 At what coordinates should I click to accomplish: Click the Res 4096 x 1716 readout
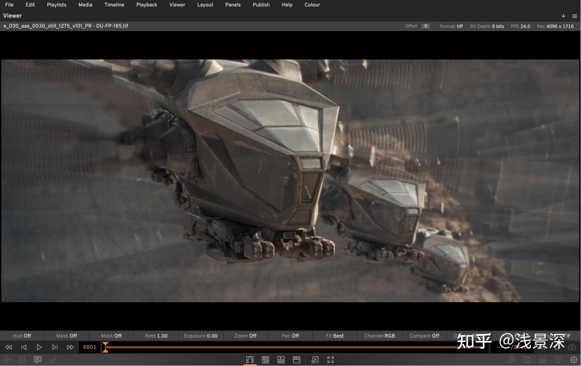[555, 26]
